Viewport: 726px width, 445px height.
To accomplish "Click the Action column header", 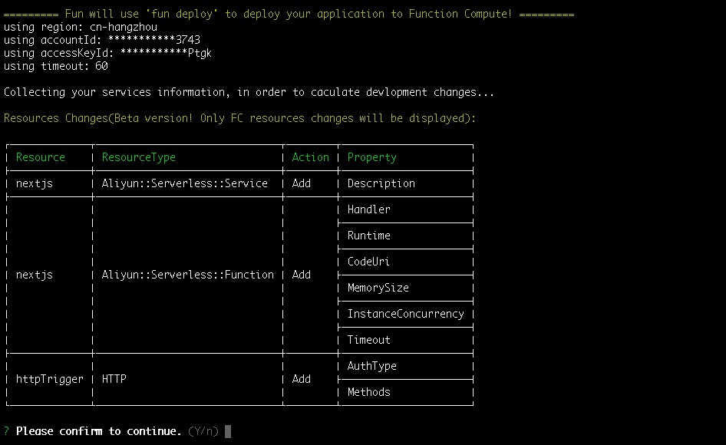I will click(310, 157).
